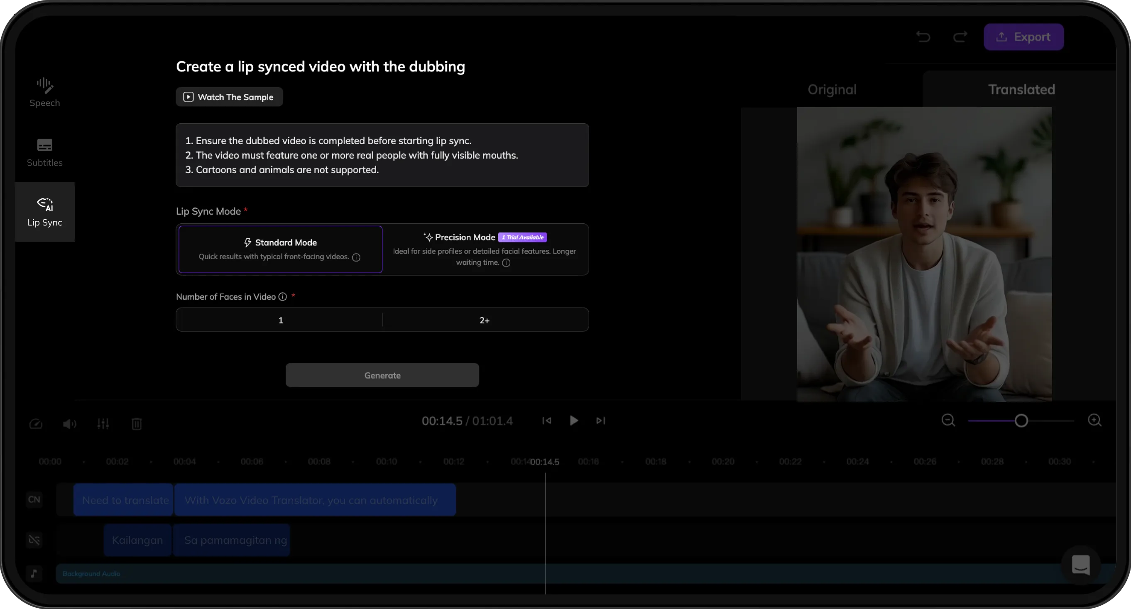
Task: Show info tooltip for Standard Mode
Action: (x=356, y=257)
